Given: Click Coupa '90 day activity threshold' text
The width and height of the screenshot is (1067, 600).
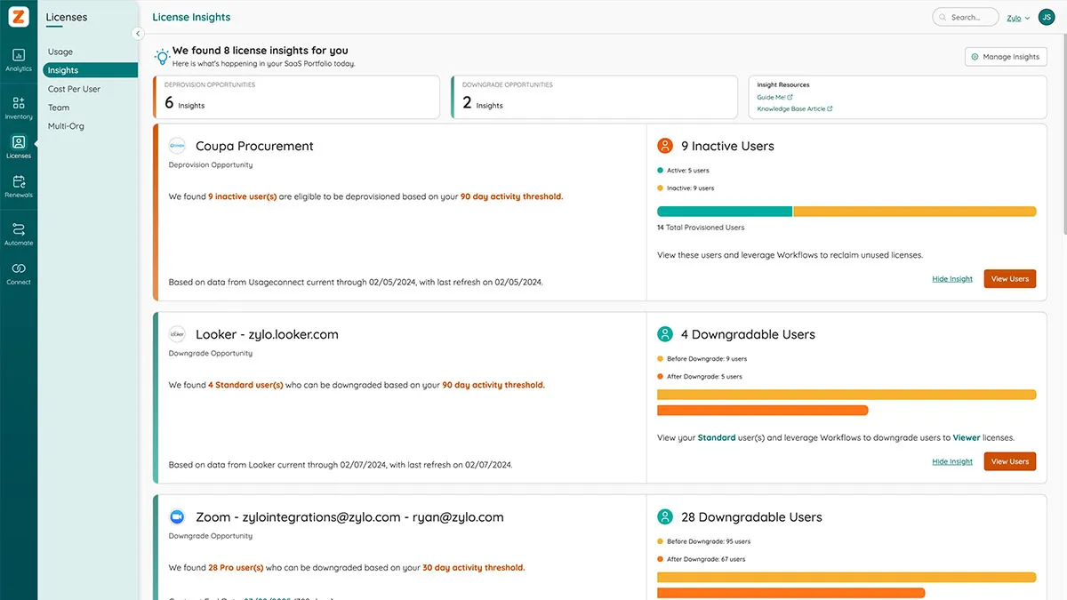Looking at the screenshot, I should 512,196.
